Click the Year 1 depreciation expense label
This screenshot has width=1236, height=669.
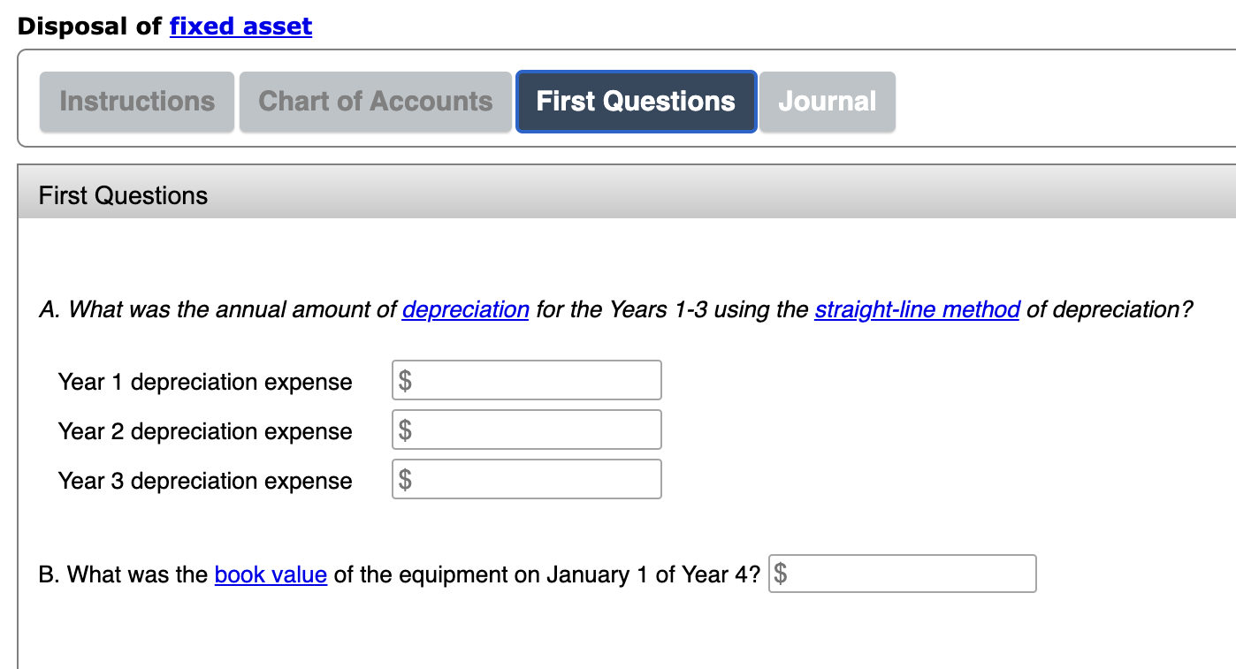point(205,382)
